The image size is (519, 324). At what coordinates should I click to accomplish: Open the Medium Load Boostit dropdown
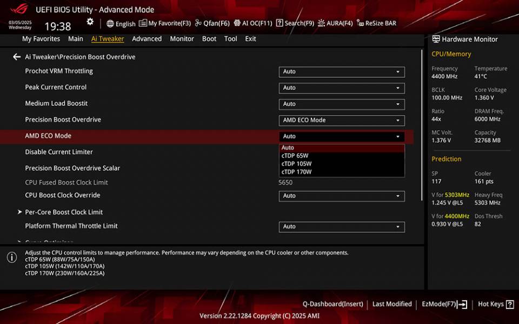pyautogui.click(x=342, y=104)
